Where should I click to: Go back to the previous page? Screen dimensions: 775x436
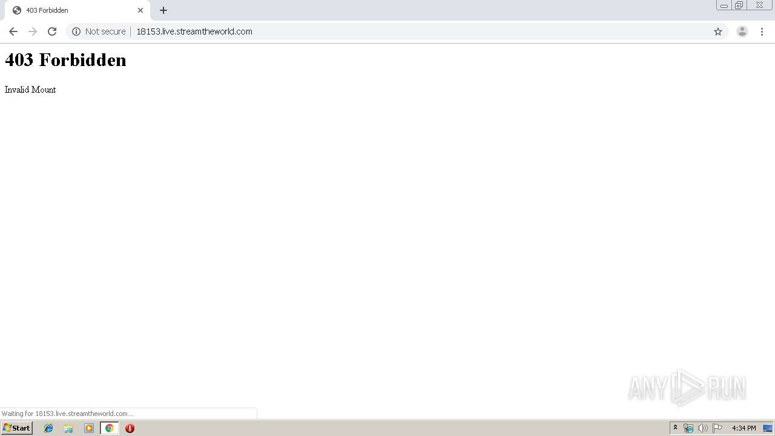[x=13, y=31]
